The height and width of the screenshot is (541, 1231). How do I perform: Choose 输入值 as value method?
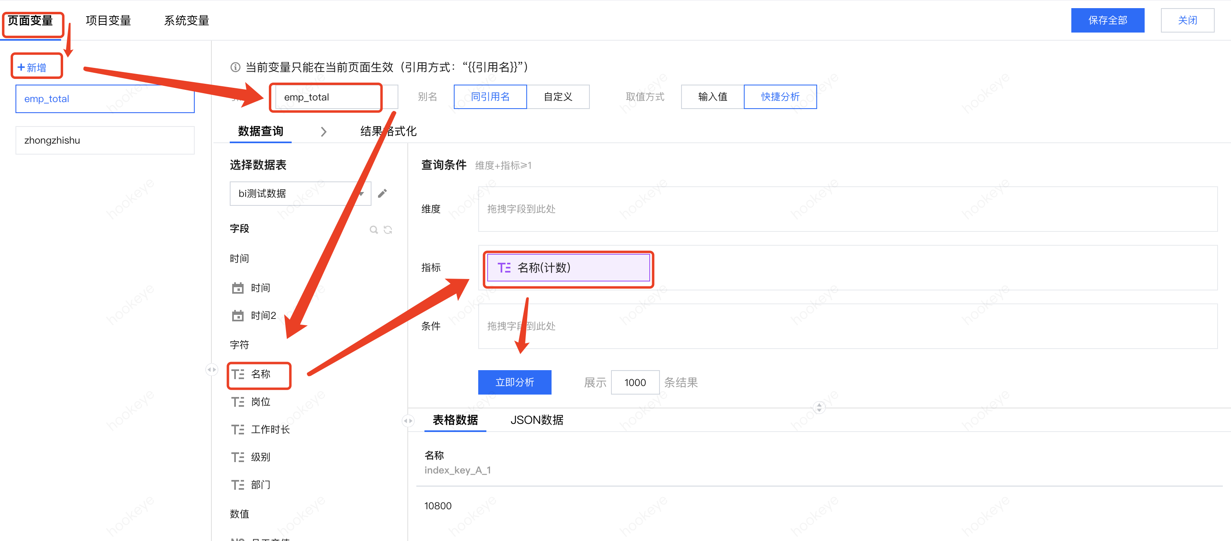tap(712, 97)
